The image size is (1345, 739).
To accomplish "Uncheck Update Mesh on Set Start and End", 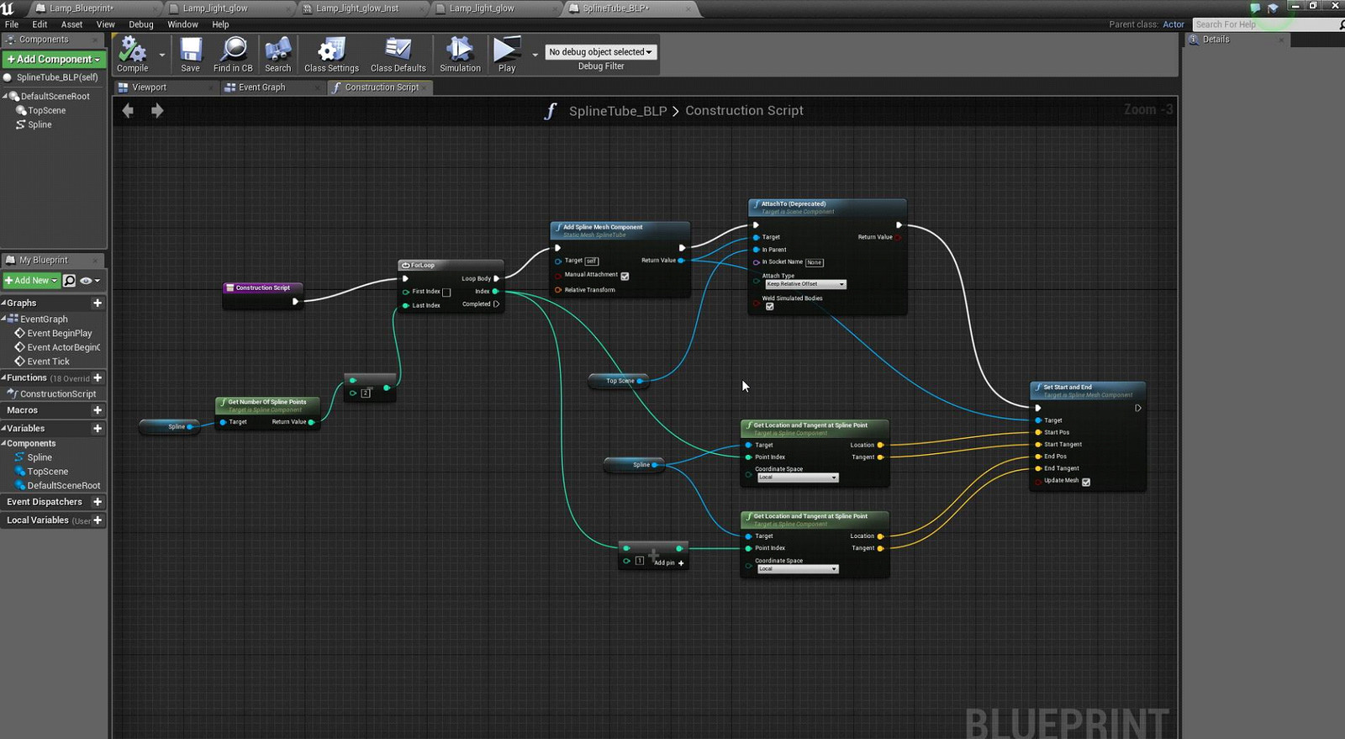I will [1086, 482].
